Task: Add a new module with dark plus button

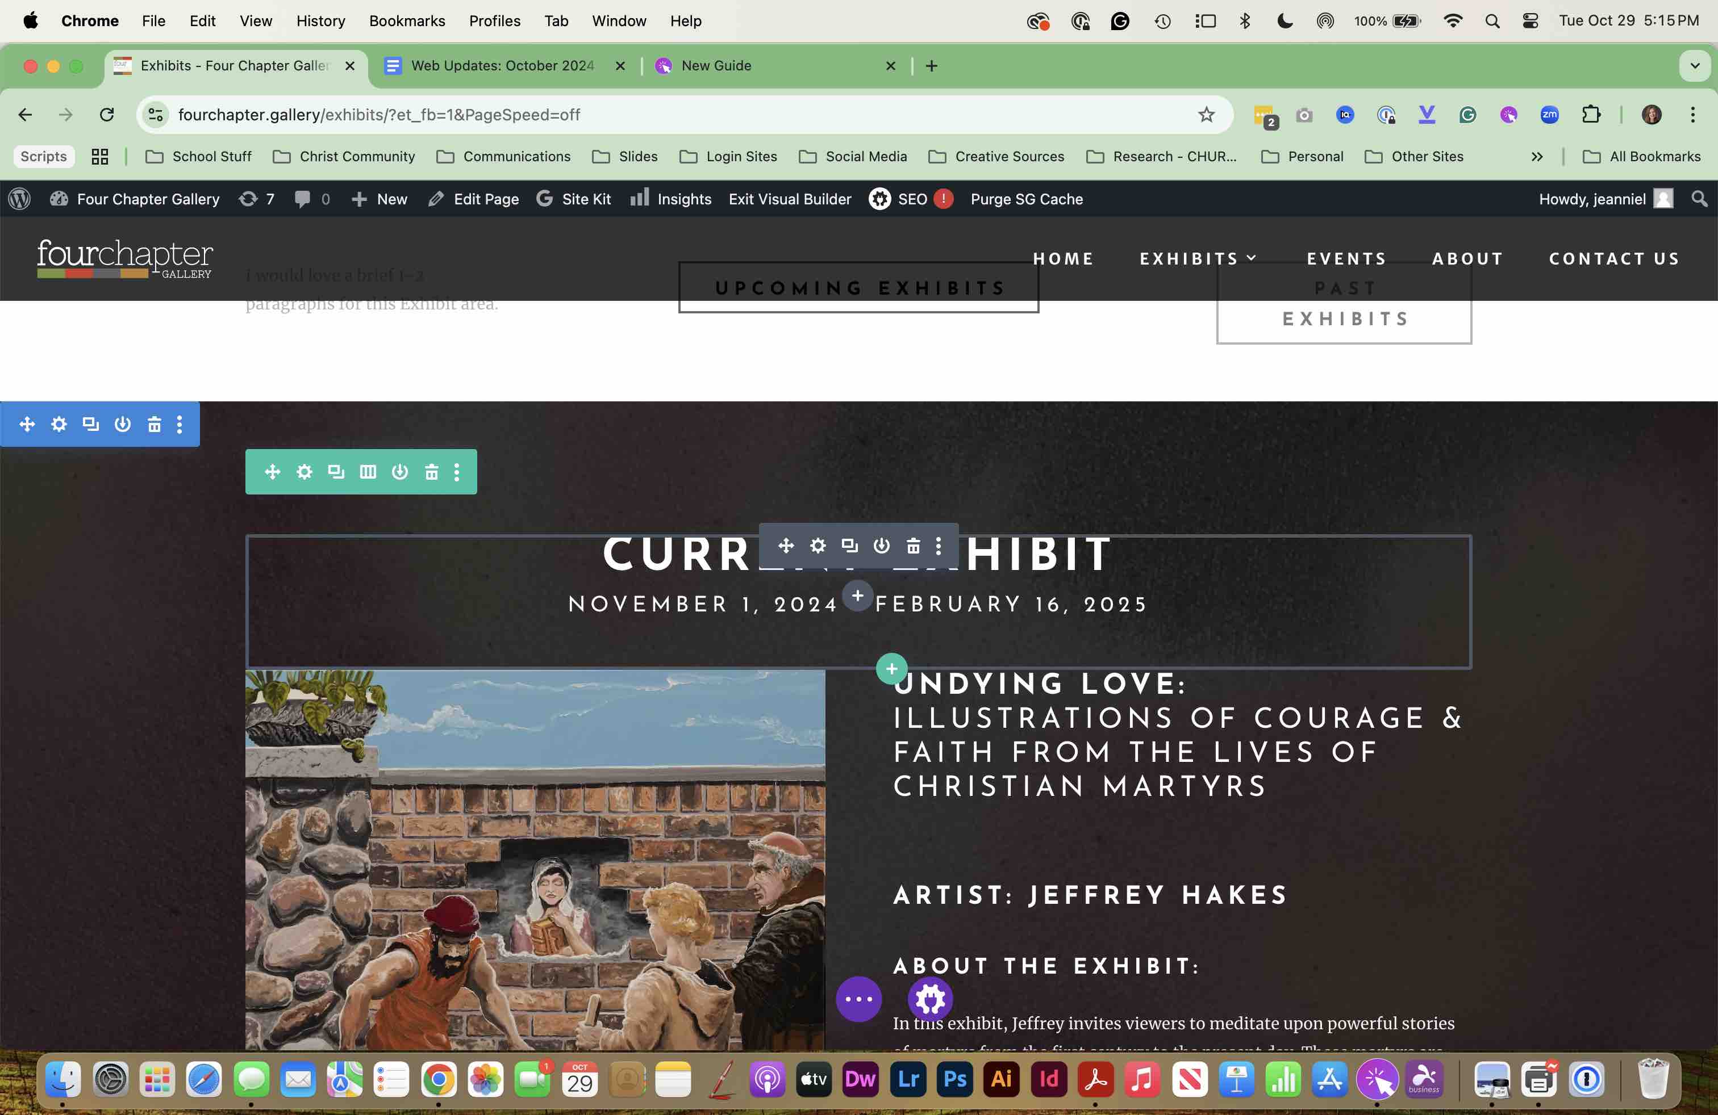Action: 857,596
